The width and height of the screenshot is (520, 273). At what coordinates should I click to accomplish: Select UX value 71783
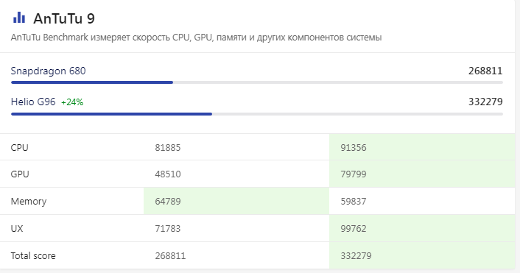(168, 229)
